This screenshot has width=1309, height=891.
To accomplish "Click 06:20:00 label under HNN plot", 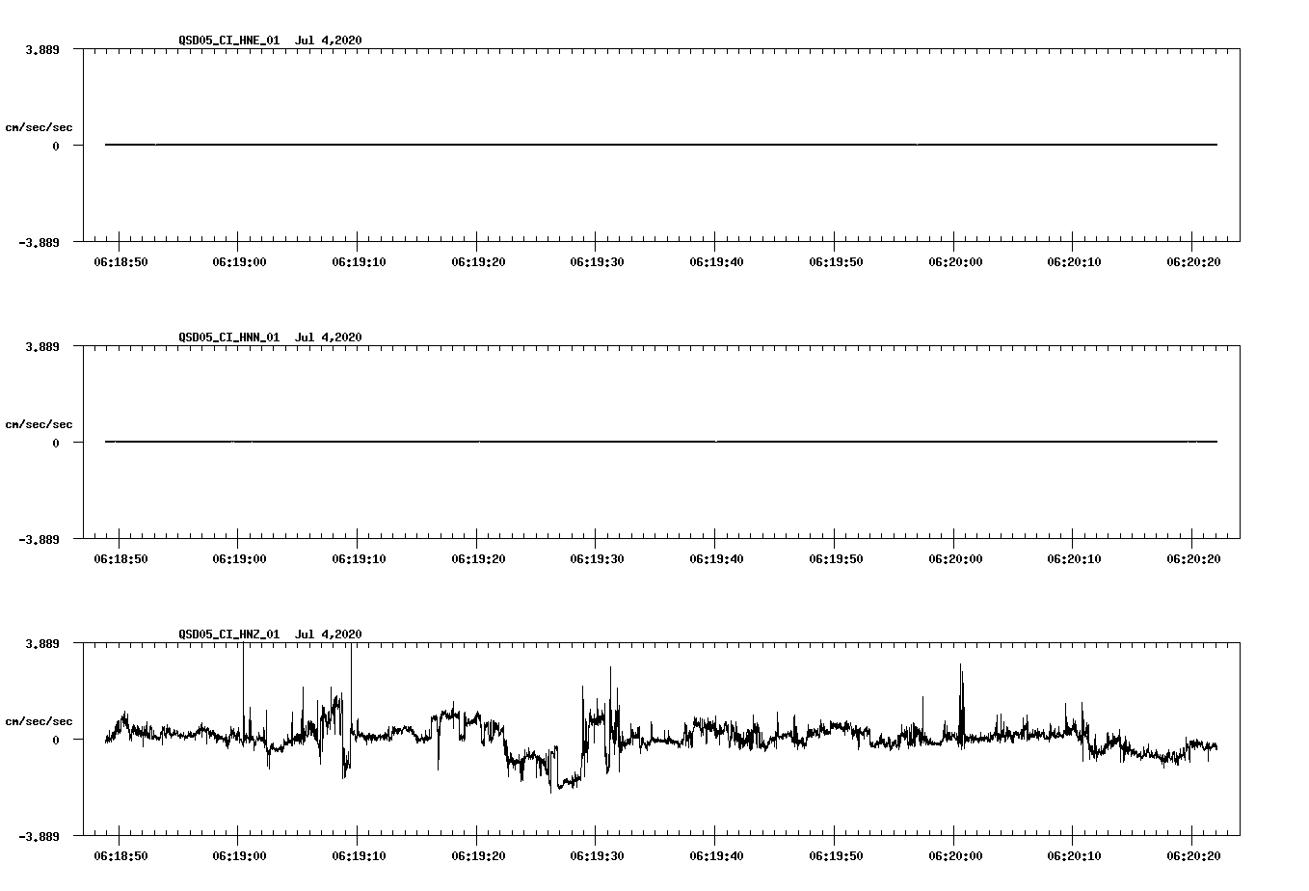I will click(x=955, y=559).
